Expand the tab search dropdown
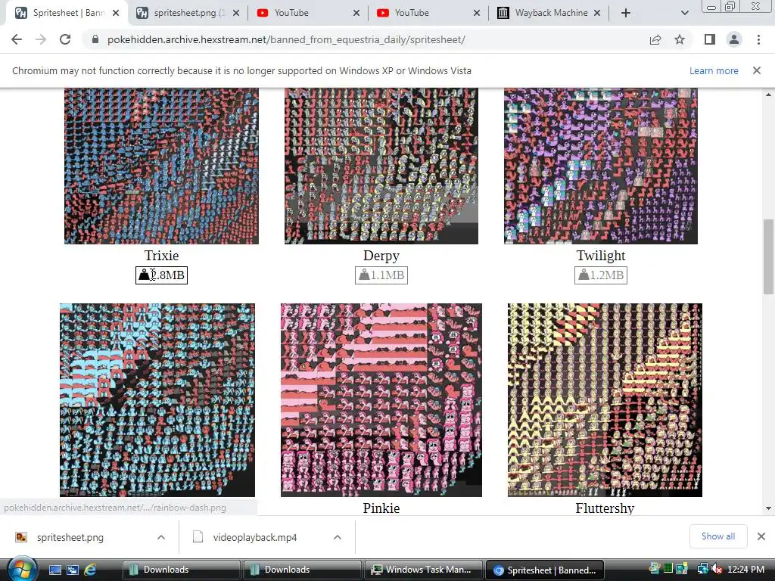The width and height of the screenshot is (775, 581). [684, 13]
